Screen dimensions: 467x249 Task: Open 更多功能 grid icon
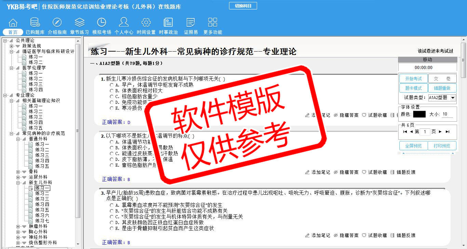pyautogui.click(x=212, y=23)
